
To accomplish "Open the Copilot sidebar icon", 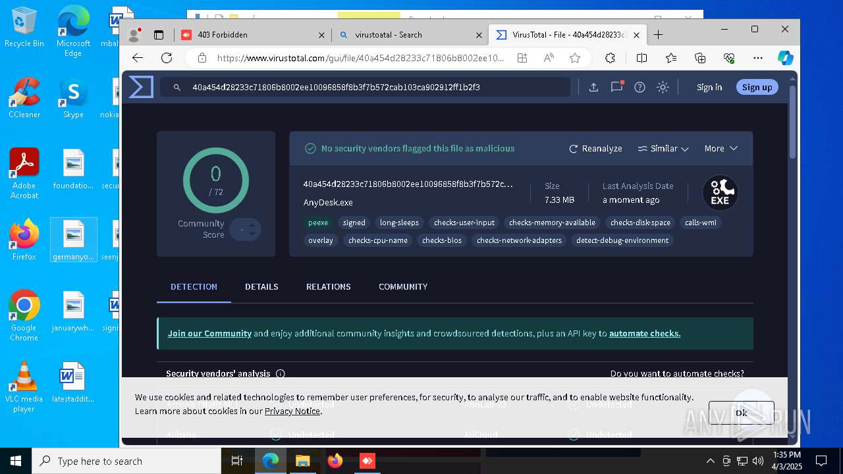I will click(x=785, y=58).
